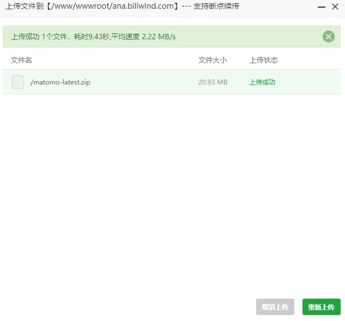Click the matomo-latest.zip file icon
This screenshot has height=321, width=345.
pyautogui.click(x=18, y=82)
